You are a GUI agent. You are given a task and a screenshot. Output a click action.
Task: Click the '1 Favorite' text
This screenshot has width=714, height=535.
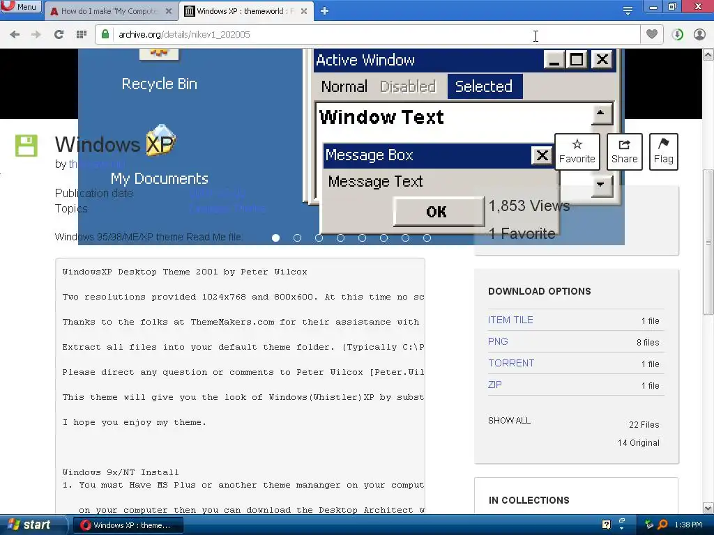click(522, 233)
